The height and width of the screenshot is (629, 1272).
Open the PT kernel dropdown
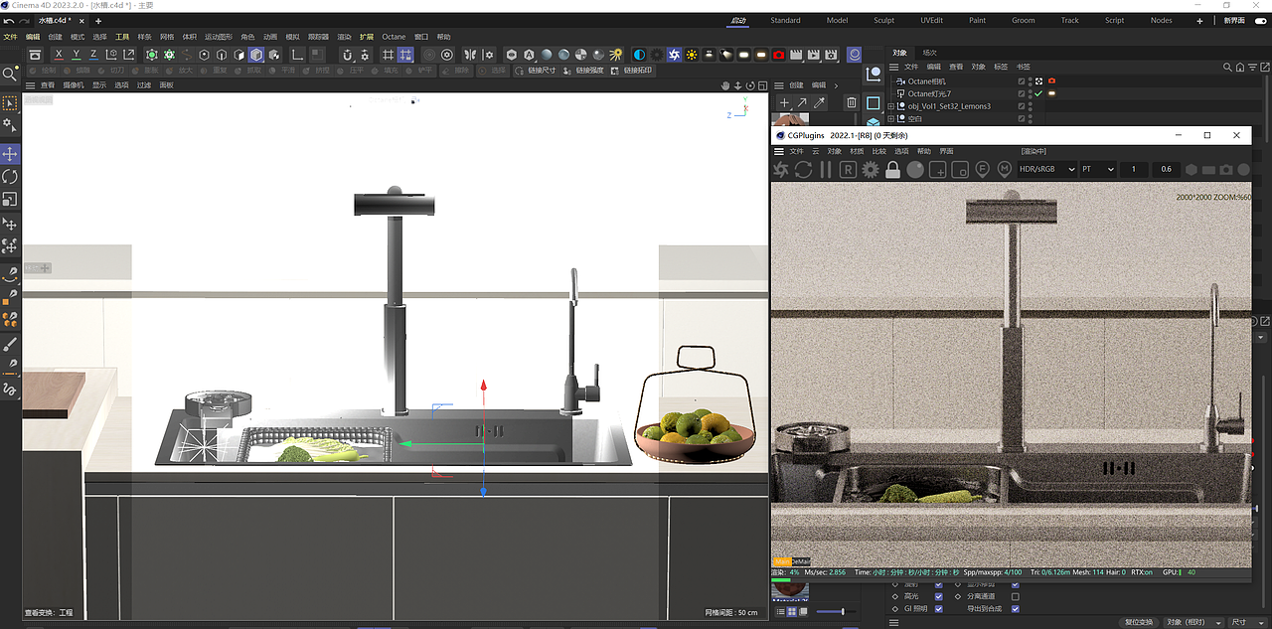pyautogui.click(x=1097, y=169)
